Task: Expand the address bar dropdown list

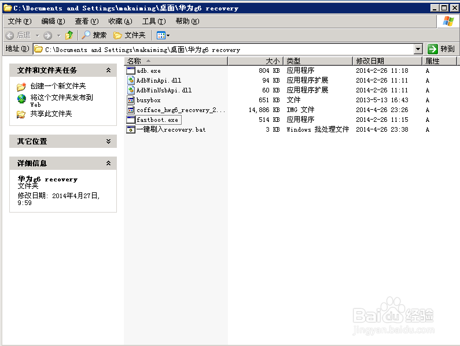Action: pos(418,49)
